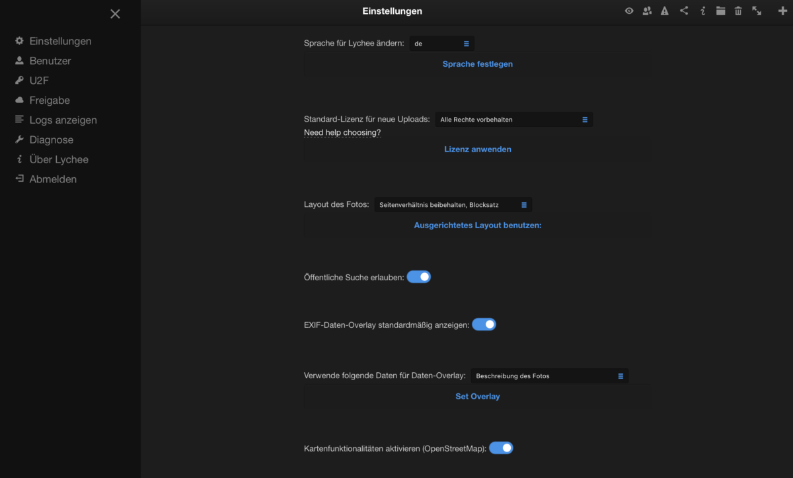
Task: Select Logs anzeigen from sidebar
Action: [56, 120]
